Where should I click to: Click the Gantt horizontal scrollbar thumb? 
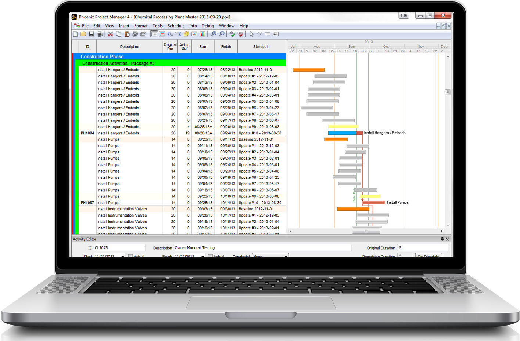[x=366, y=231]
